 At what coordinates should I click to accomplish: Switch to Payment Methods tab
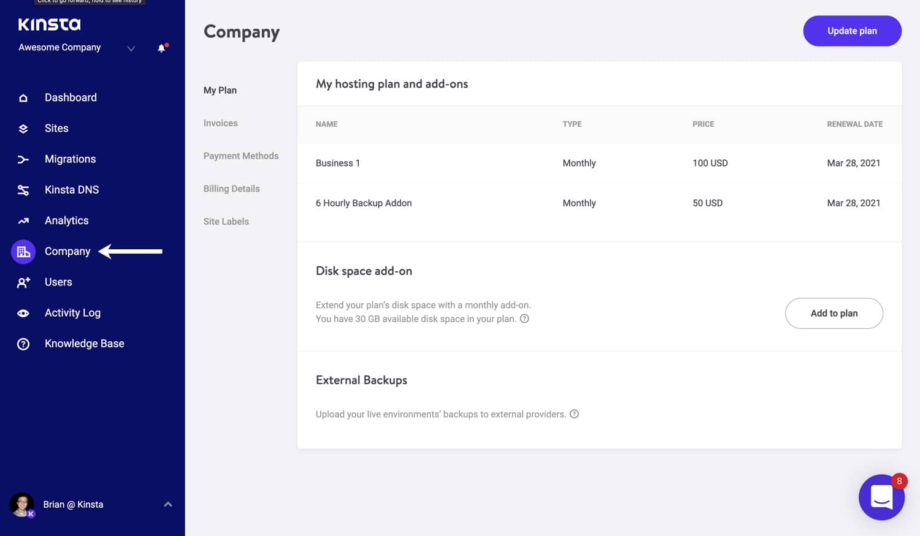[x=241, y=156]
